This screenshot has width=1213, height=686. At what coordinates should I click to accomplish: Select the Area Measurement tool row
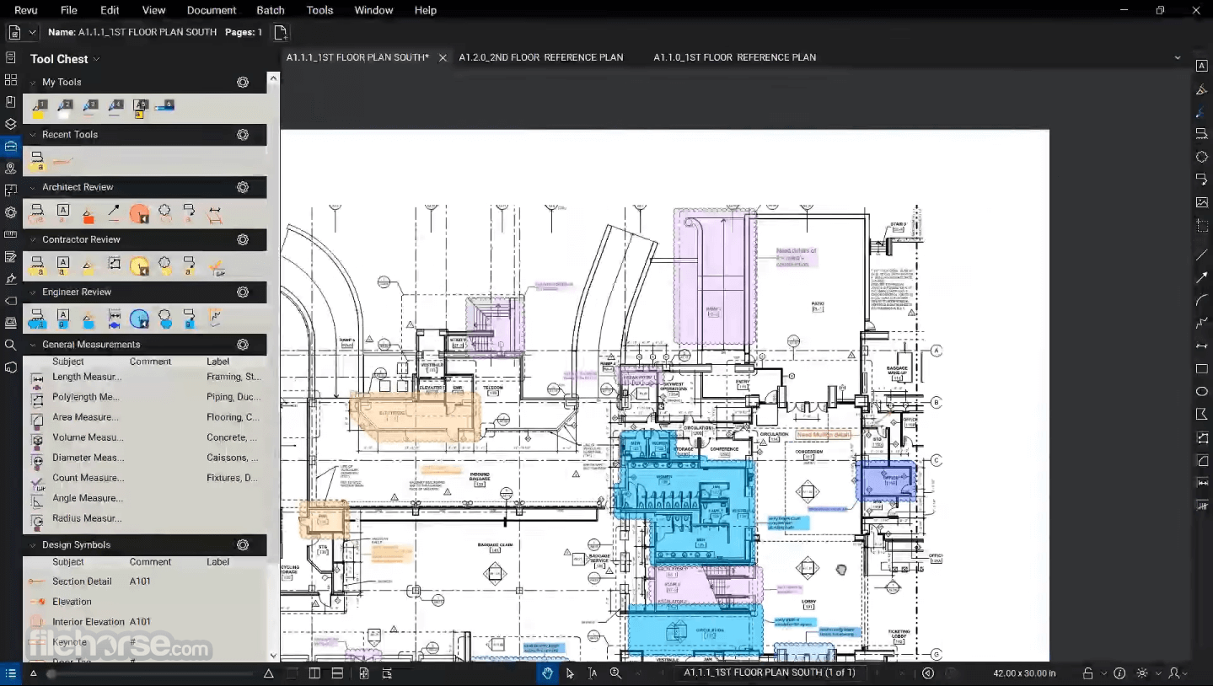[x=145, y=417]
